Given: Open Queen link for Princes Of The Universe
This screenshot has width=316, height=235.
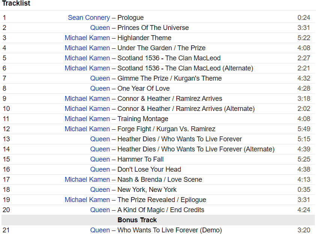Looking at the screenshot, I should [100, 28].
